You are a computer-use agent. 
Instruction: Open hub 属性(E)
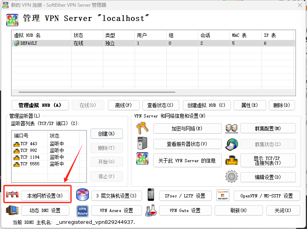coord(249,105)
